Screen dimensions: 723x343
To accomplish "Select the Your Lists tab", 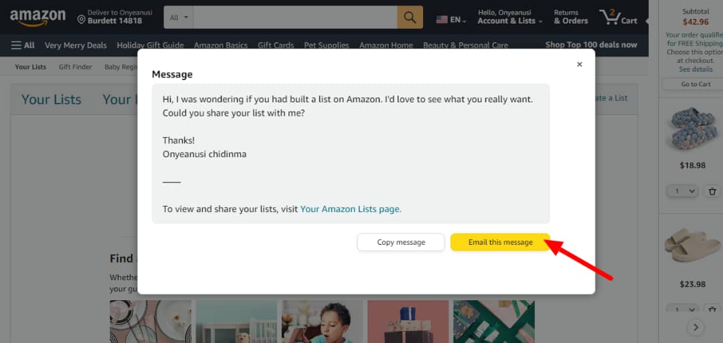I will [51, 100].
